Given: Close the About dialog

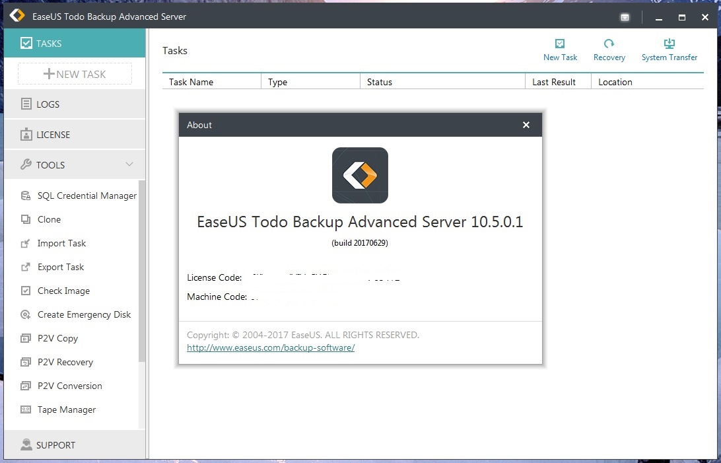Looking at the screenshot, I should (x=526, y=125).
